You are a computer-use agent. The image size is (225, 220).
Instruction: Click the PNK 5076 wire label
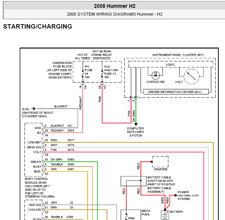[62, 150]
